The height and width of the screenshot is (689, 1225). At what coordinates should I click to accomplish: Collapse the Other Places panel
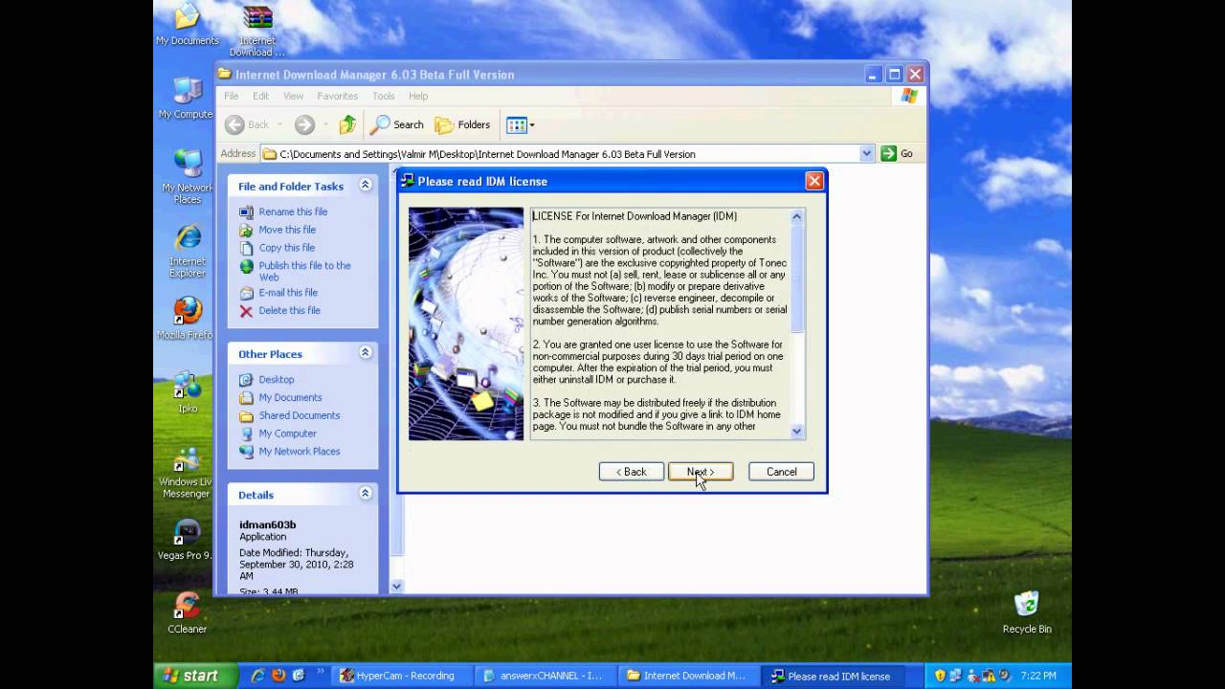click(x=365, y=353)
